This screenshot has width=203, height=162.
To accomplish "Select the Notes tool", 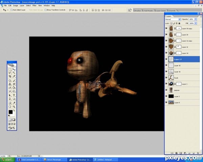I will [x=10, y=103].
